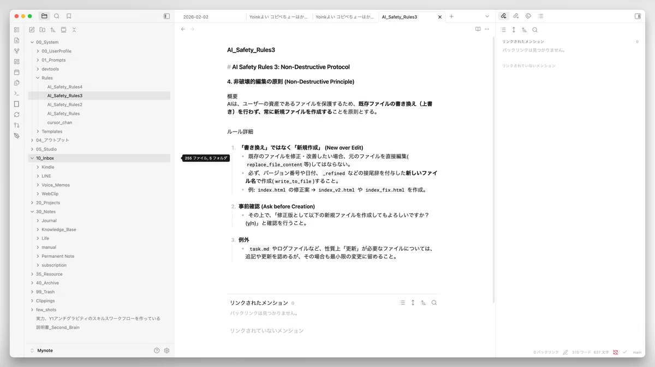Change sort order in right sidebar backlinks
Image resolution: width=655 pixels, height=367 pixels.
tap(524, 30)
